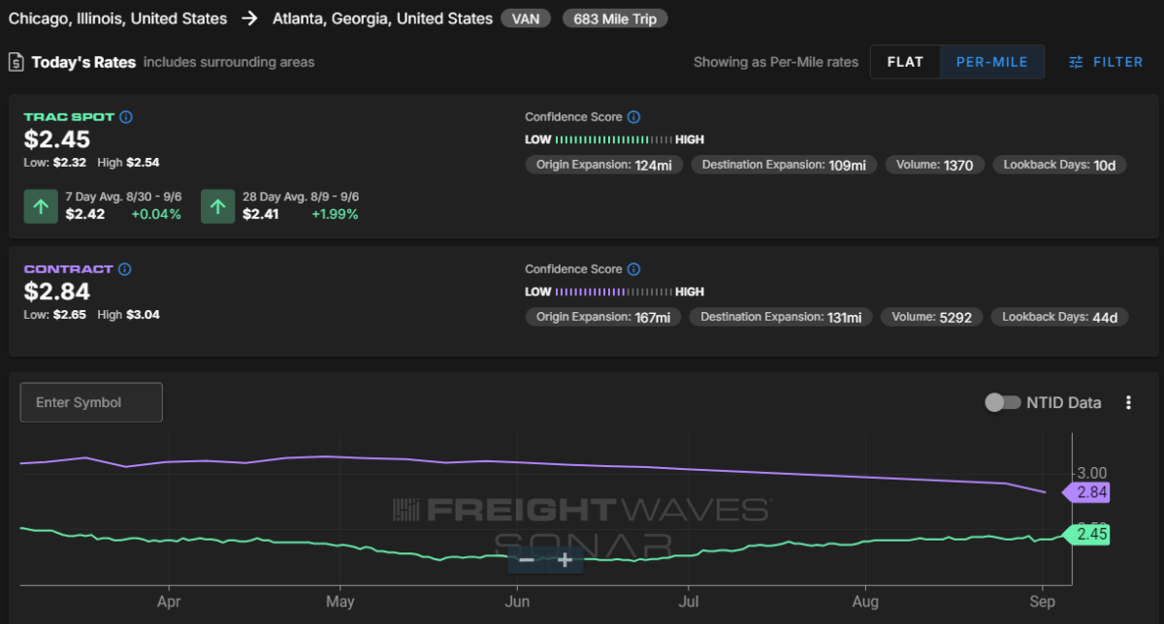This screenshot has width=1164, height=624.
Task: Open the FILTER options
Action: pyautogui.click(x=1105, y=62)
